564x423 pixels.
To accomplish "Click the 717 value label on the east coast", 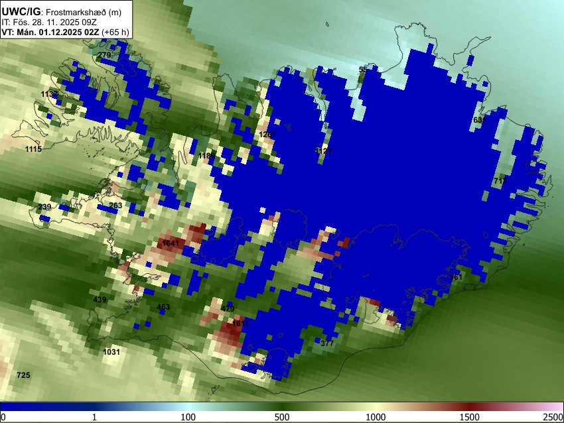I will pos(500,180).
